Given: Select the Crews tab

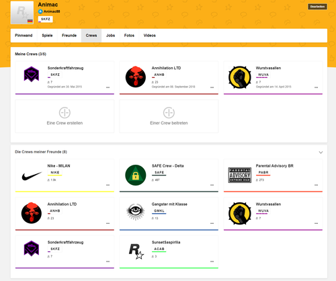Looking at the screenshot, I should (91, 36).
